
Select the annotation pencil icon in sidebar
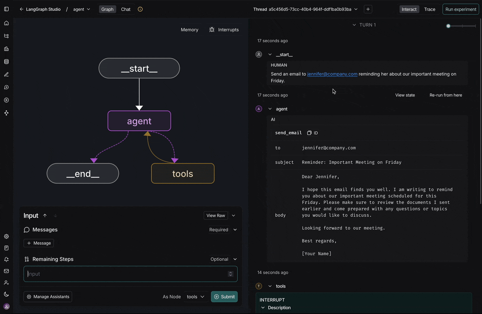tap(6, 74)
